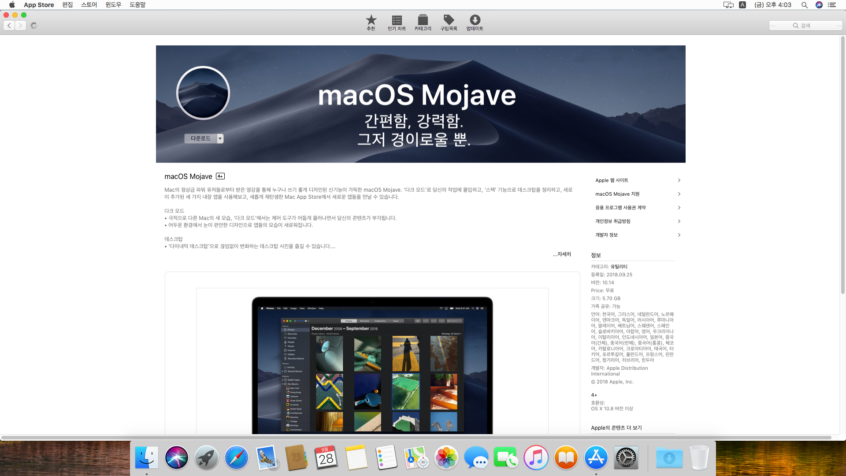Click the input source A icon
846x476 pixels.
click(x=742, y=5)
